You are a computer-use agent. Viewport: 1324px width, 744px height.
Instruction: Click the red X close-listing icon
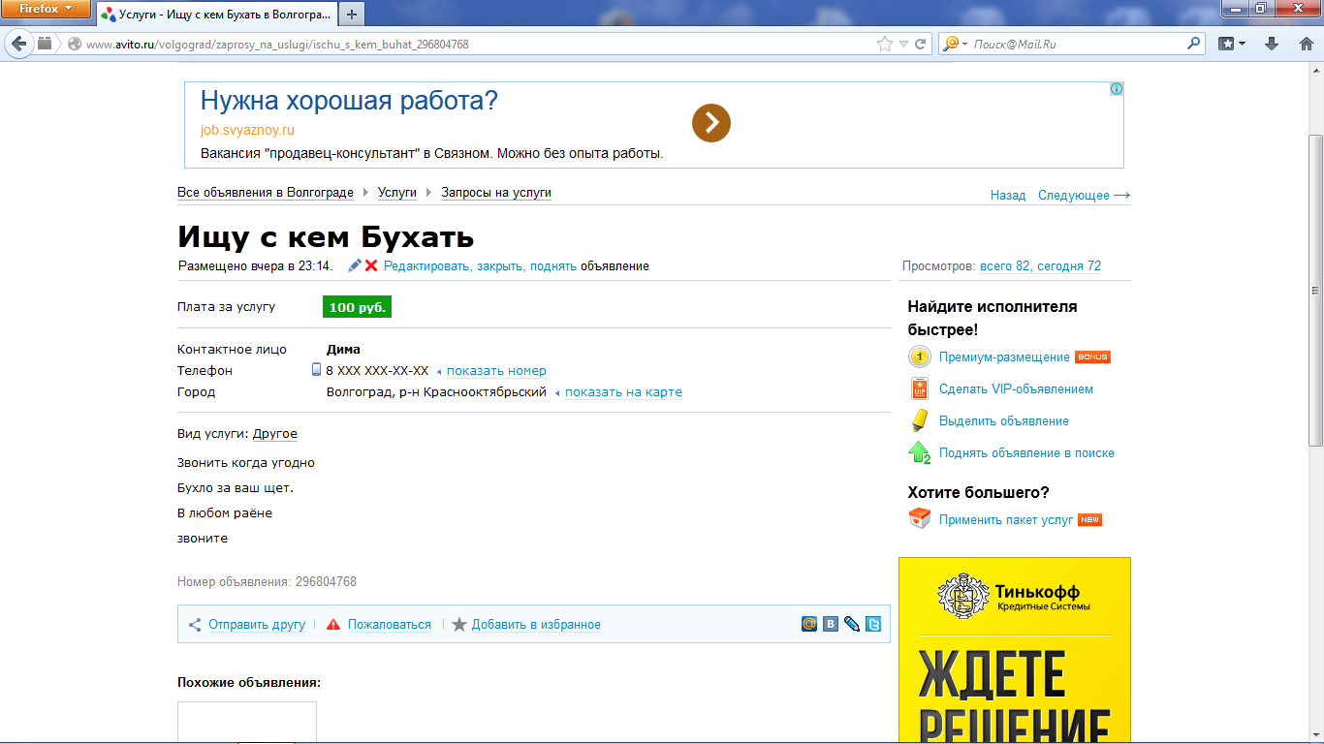[371, 265]
